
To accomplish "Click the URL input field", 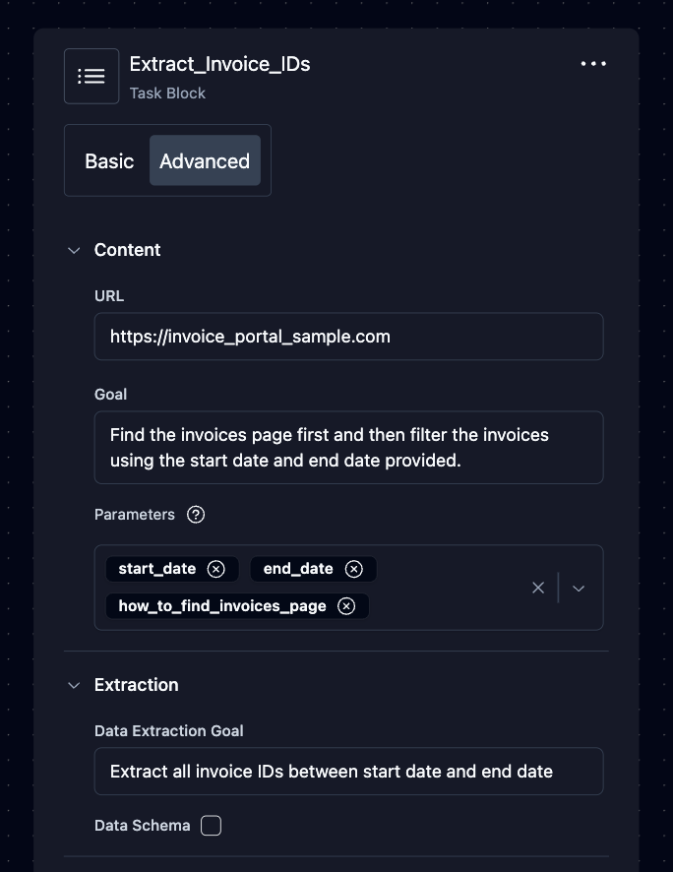I will [348, 337].
